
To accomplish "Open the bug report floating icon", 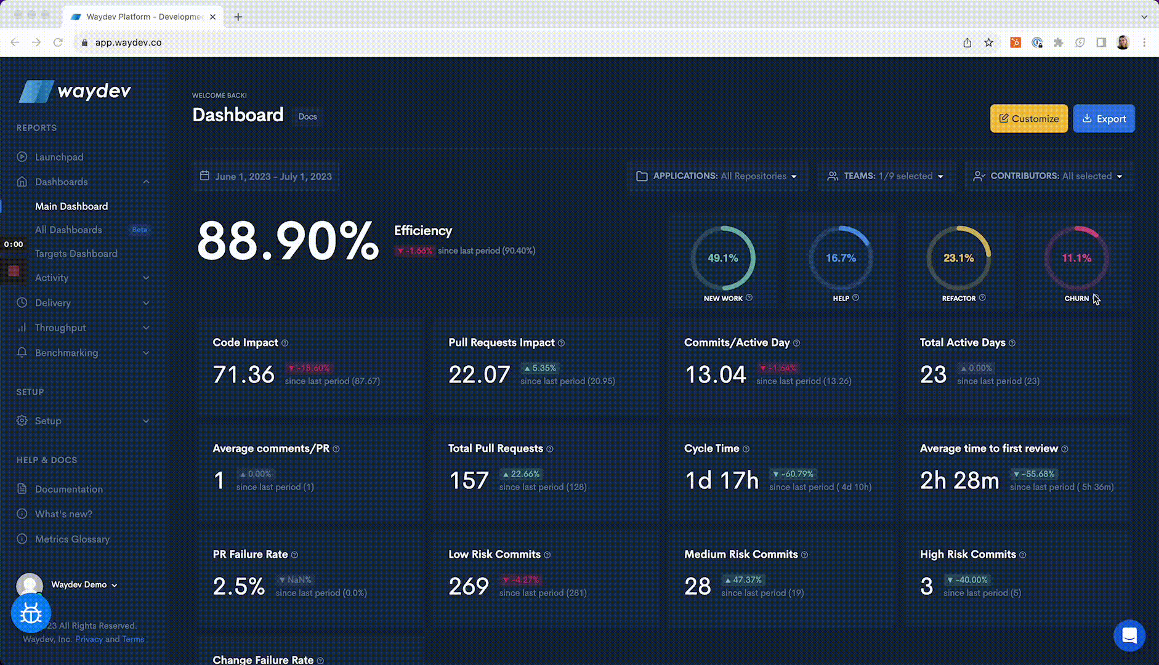I will pyautogui.click(x=31, y=613).
